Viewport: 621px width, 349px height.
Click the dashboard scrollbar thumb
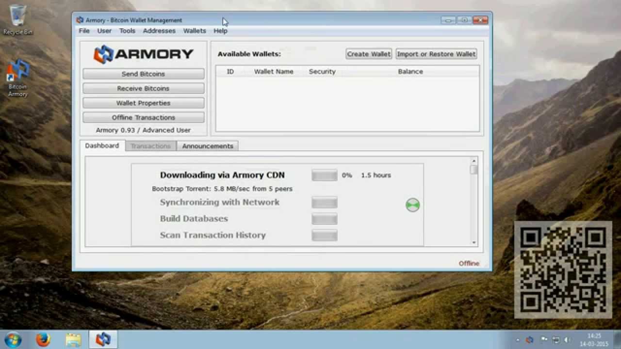pyautogui.click(x=474, y=170)
